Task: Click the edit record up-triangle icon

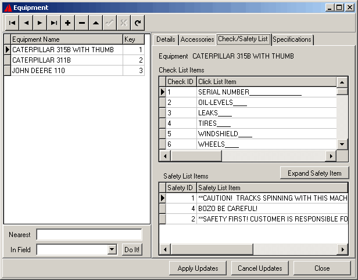Action: [x=96, y=23]
